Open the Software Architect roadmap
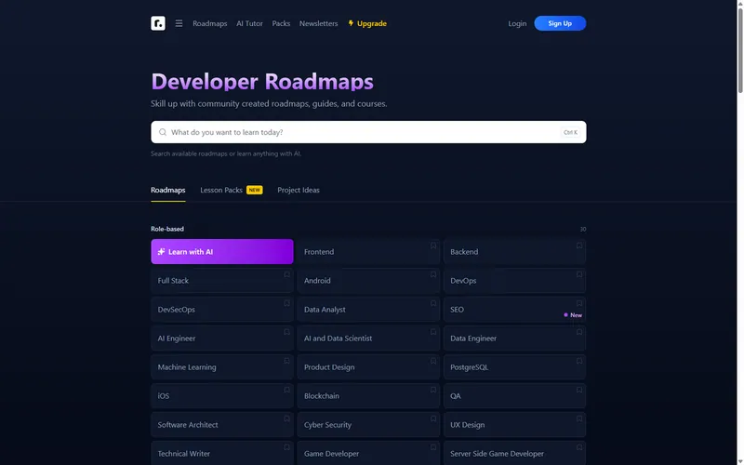 tap(222, 425)
